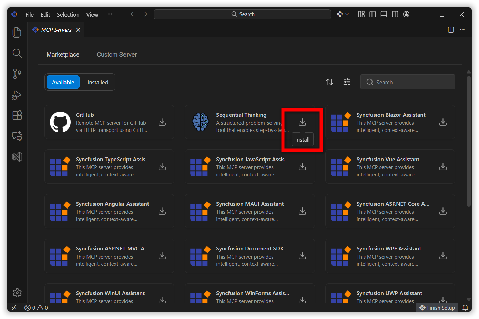
Task: Open the Explorer view in sidebar
Action: coord(17,32)
